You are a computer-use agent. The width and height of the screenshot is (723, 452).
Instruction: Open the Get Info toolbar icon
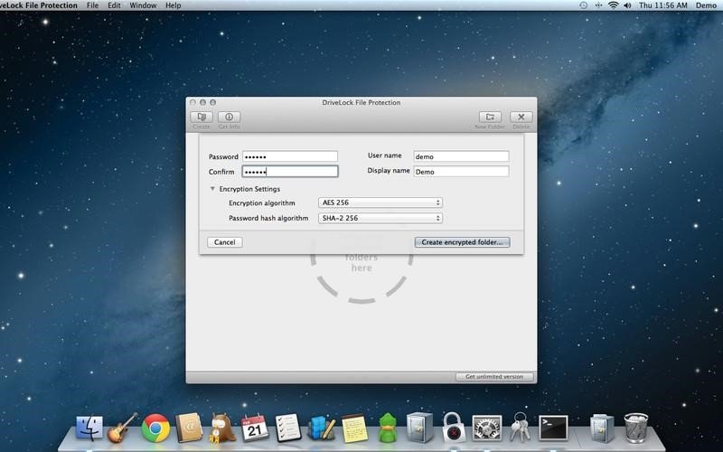(230, 117)
